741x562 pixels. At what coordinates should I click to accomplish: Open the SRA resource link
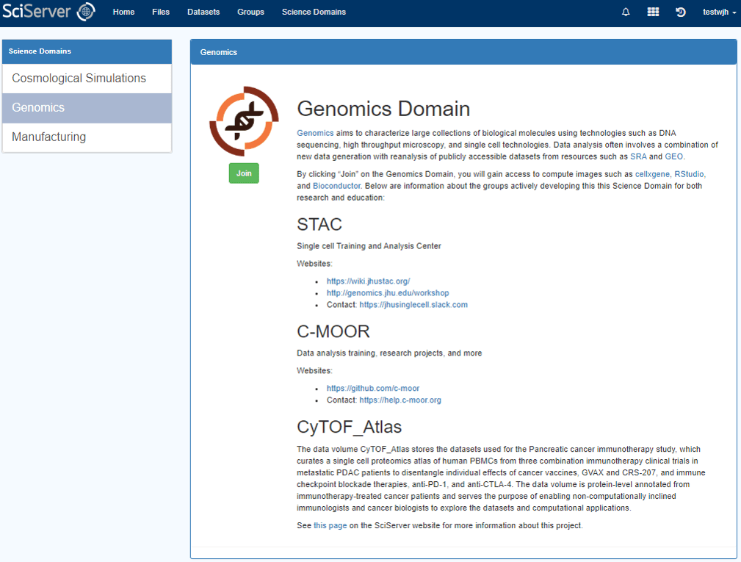pos(638,157)
